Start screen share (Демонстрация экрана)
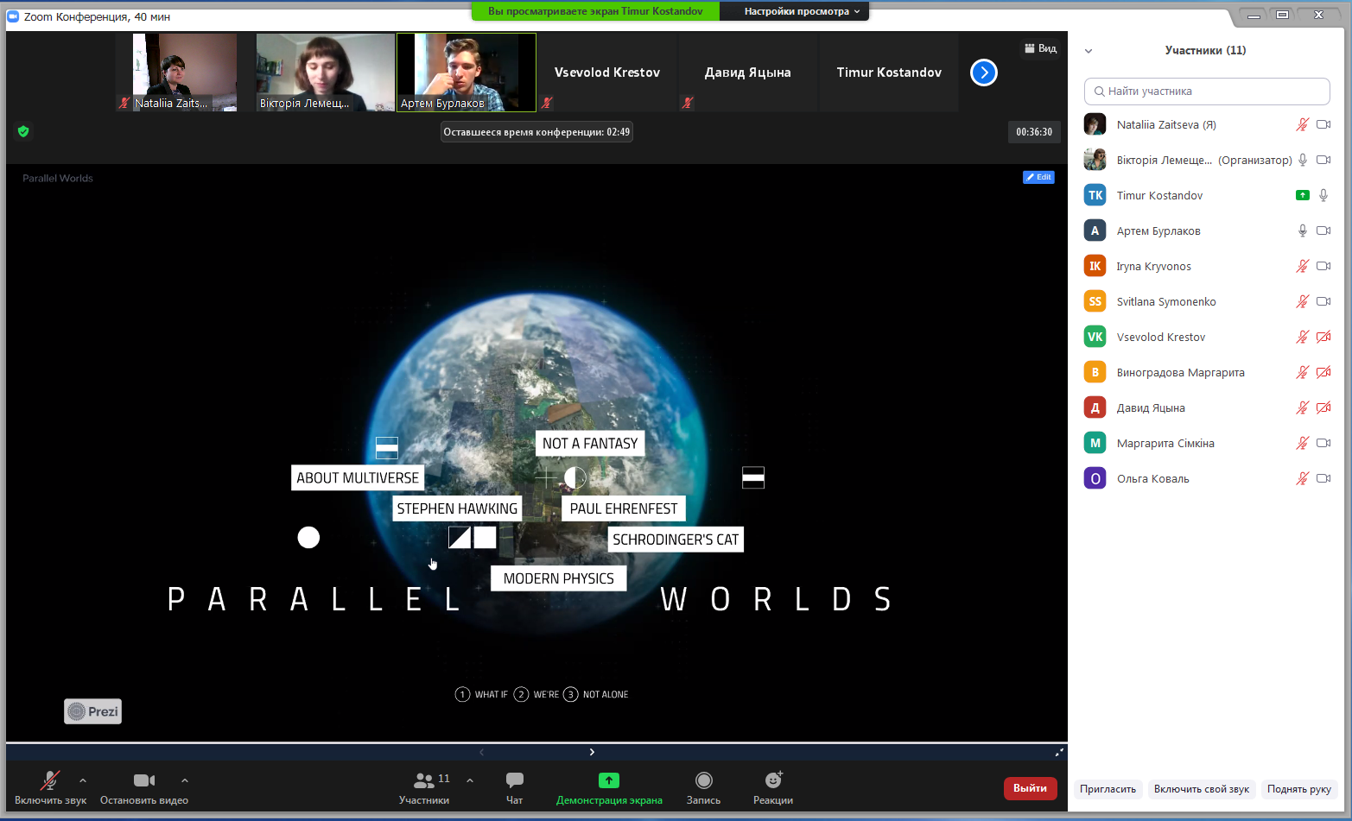The height and width of the screenshot is (821, 1352). pos(609,780)
